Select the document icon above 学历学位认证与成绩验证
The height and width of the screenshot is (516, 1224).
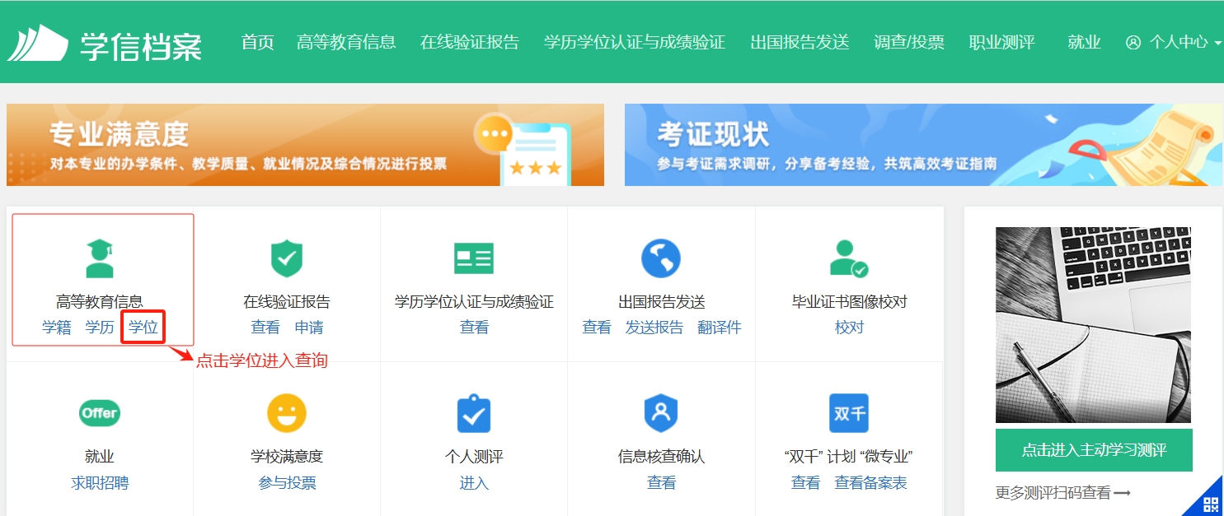474,258
